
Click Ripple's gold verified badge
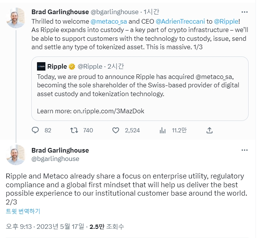point(72,66)
